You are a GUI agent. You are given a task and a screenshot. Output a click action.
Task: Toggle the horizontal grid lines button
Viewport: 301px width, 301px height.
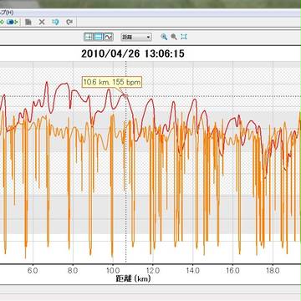[99, 37]
